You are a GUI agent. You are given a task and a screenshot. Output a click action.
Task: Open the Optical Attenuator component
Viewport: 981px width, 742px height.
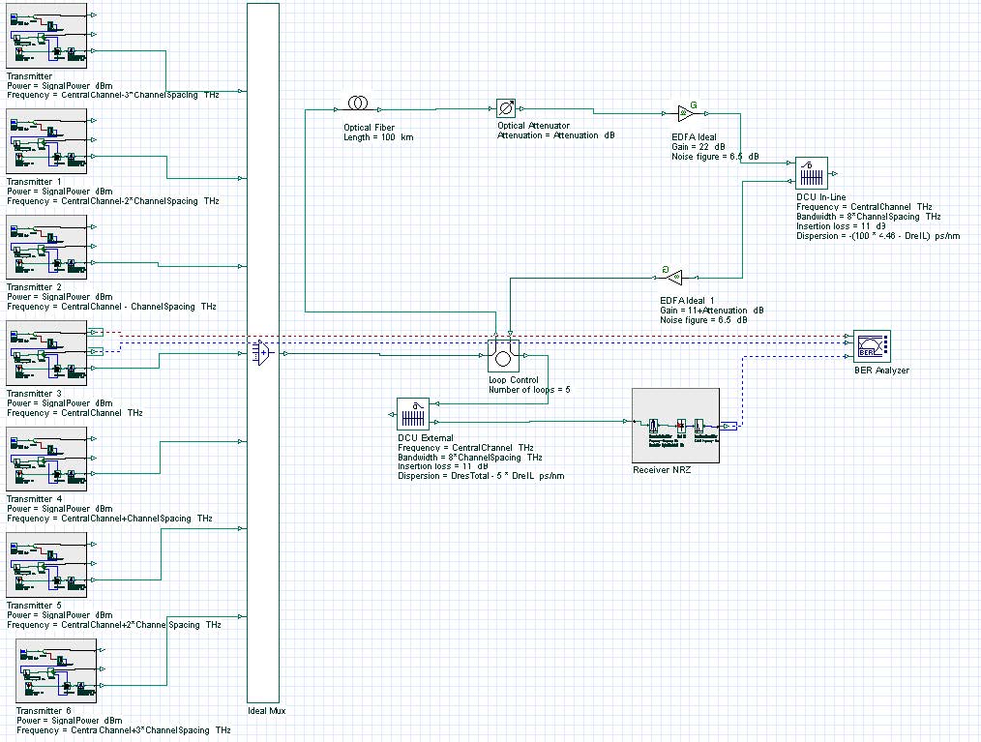point(507,108)
